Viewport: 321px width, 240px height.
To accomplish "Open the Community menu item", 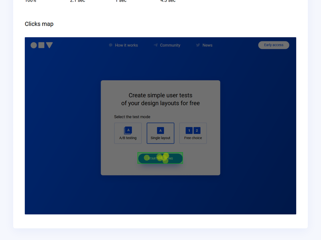I will coord(170,45).
